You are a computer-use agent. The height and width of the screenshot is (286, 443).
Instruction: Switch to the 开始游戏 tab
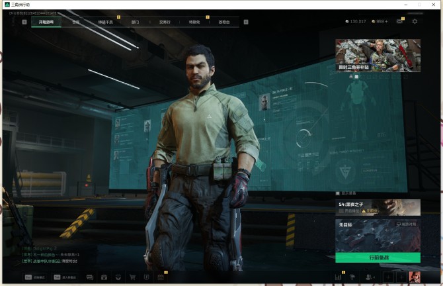(46, 22)
